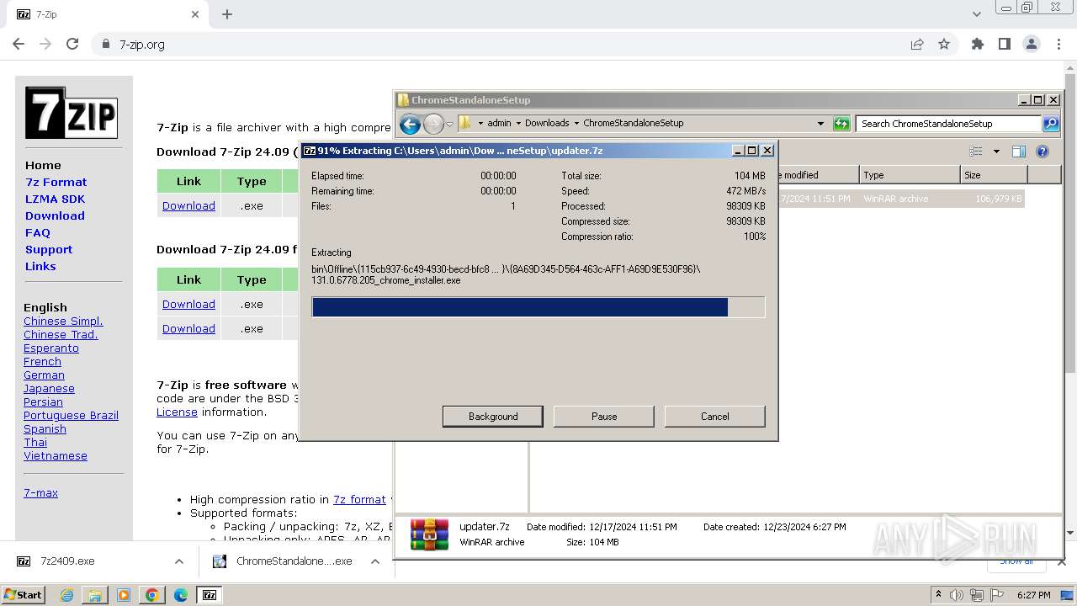Expand Downloads breadcrumb arrow in Explorer

pyautogui.click(x=576, y=123)
